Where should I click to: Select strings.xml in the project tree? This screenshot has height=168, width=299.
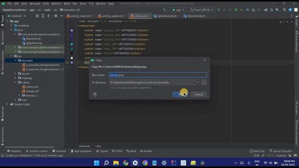[32, 91]
